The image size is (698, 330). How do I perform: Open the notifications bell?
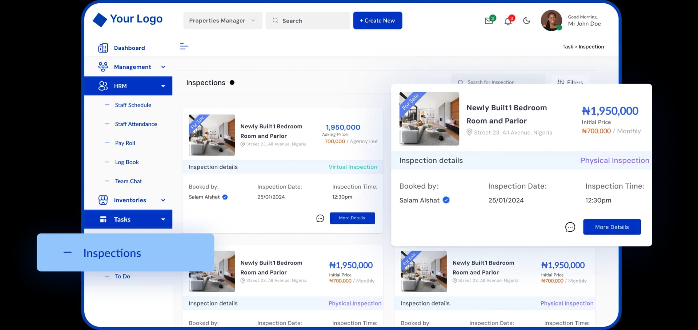point(508,21)
